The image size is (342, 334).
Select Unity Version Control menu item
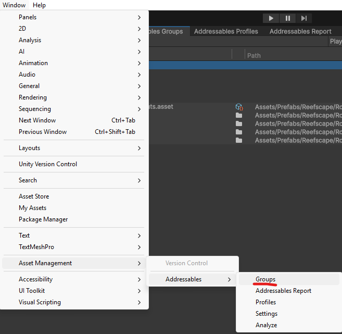point(48,164)
